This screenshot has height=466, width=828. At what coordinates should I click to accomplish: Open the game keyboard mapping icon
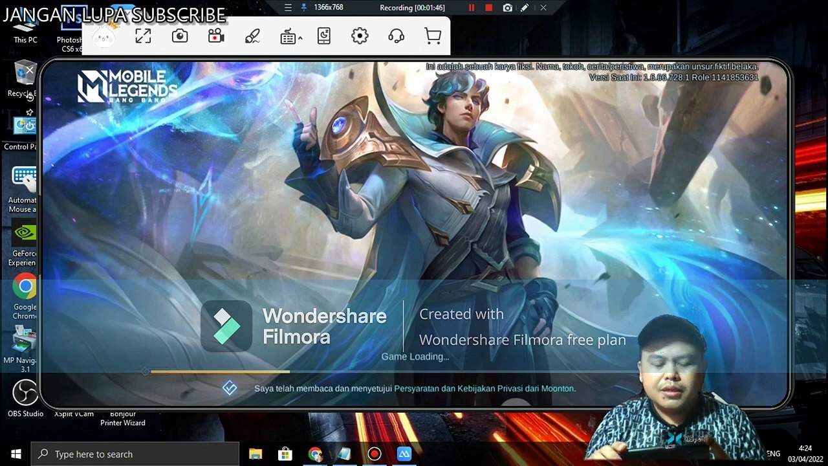288,37
